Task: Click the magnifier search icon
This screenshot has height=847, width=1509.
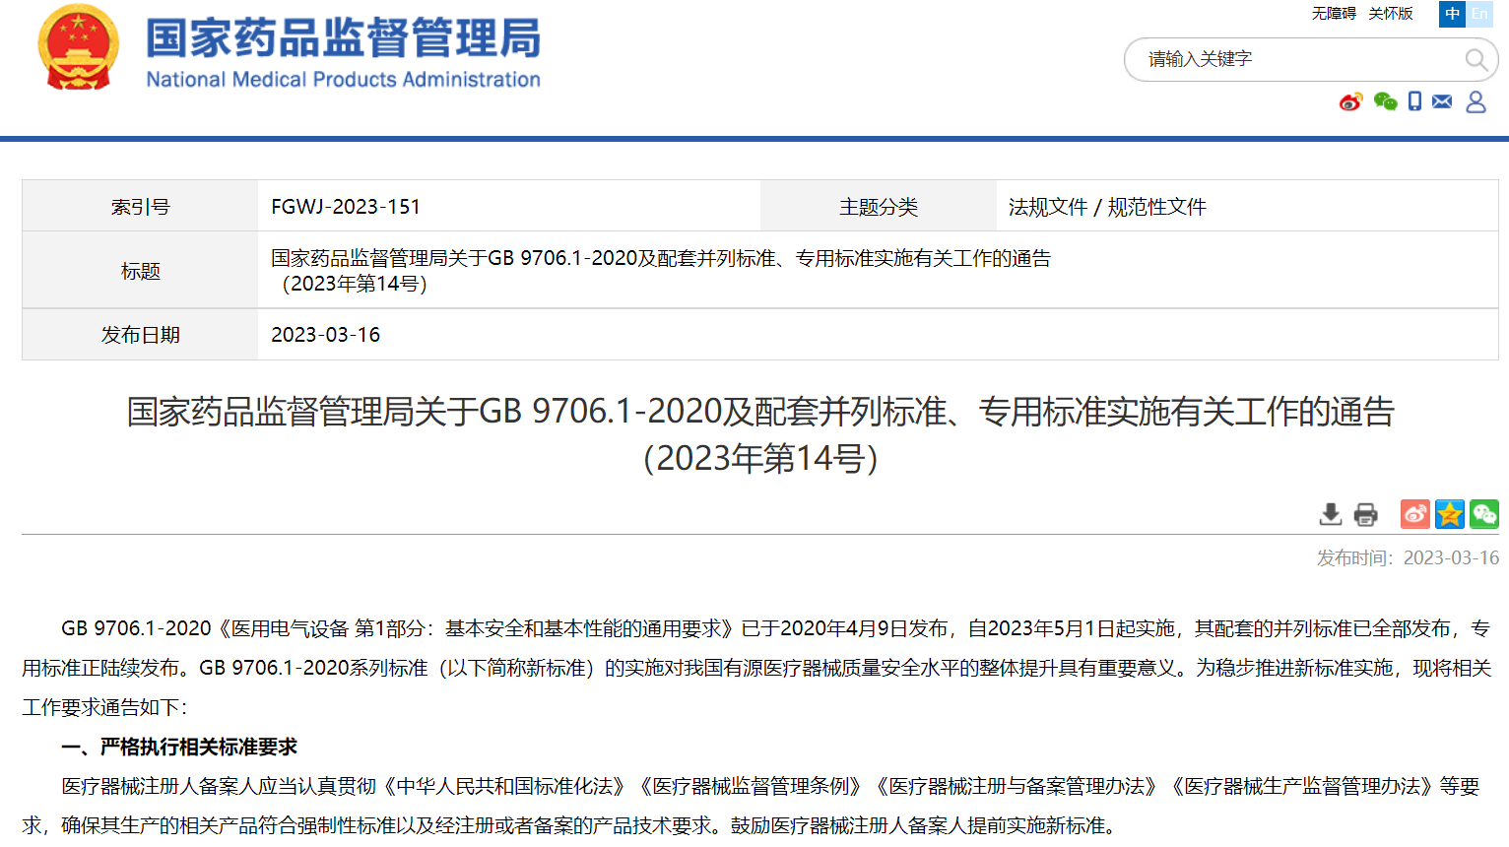Action: pos(1475,60)
